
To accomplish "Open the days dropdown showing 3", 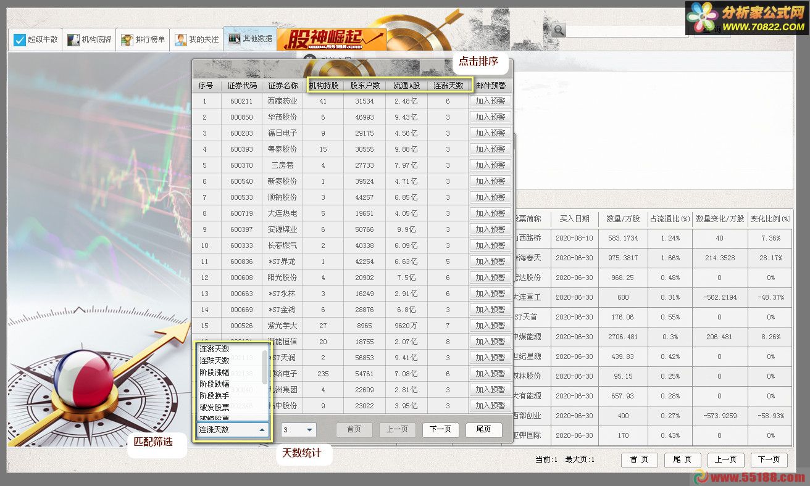I will click(x=298, y=430).
